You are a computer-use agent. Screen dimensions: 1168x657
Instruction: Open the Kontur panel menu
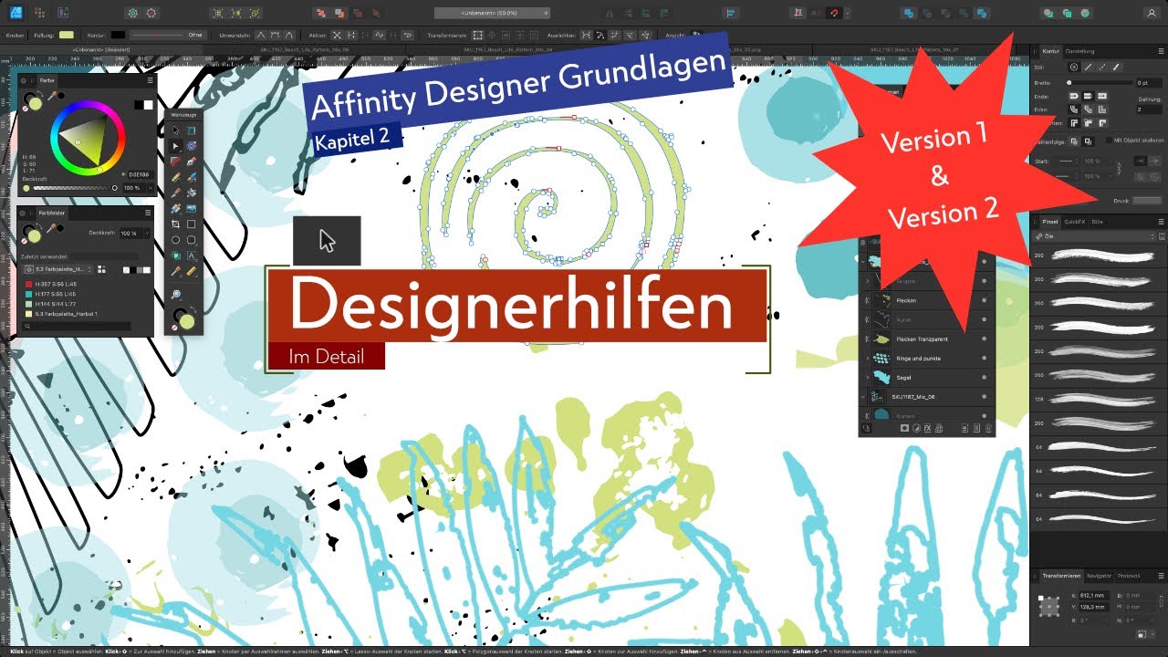coord(1161,51)
